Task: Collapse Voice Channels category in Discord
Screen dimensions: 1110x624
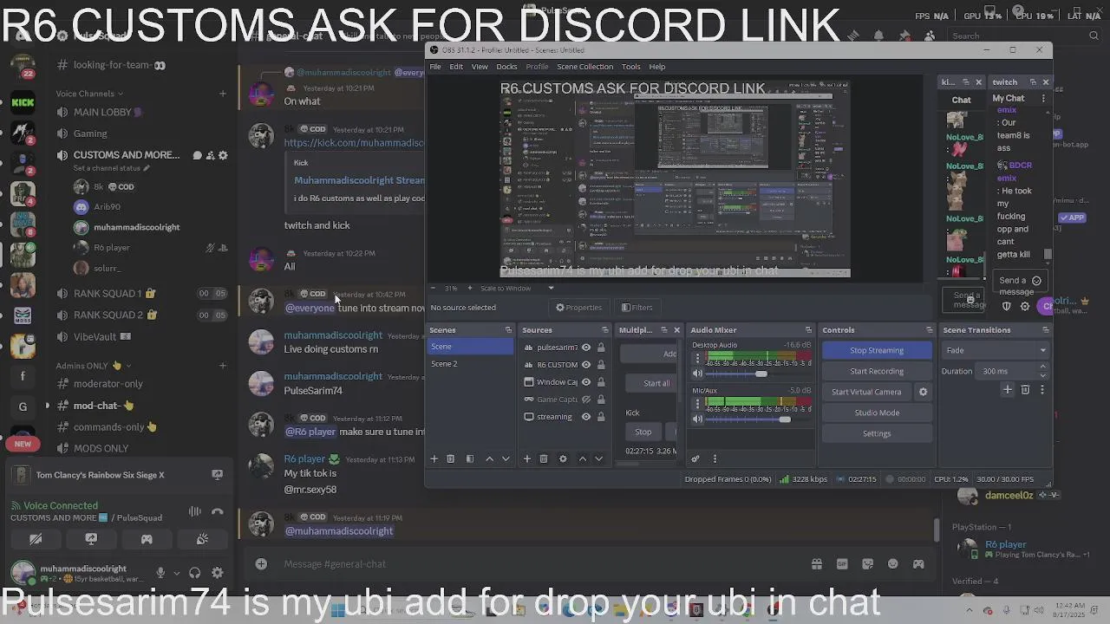Action: pos(89,94)
